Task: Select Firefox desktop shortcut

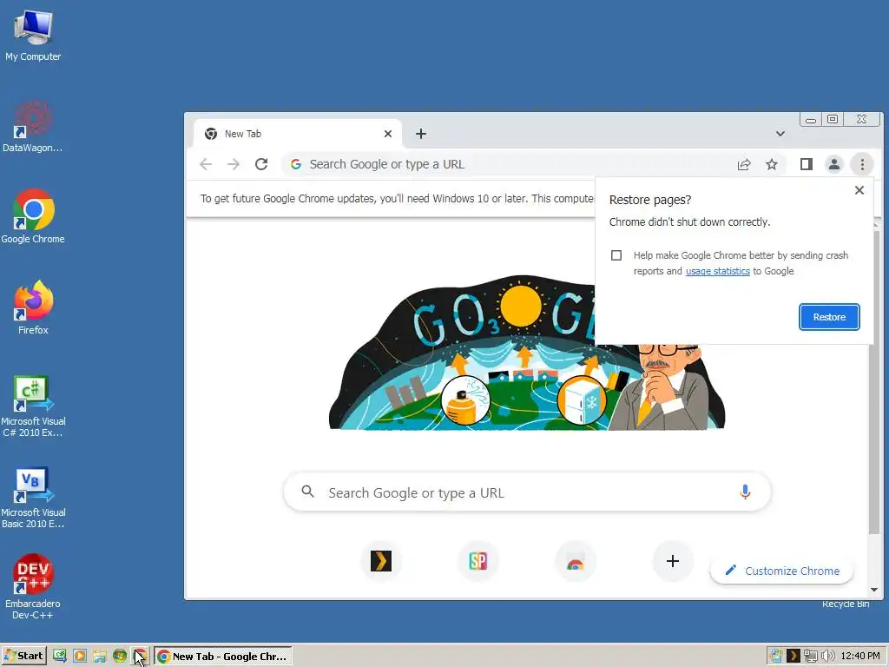Action: (34, 308)
